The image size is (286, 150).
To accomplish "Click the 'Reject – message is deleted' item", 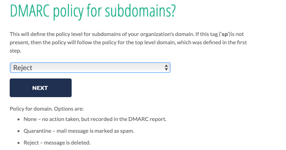I will click(x=57, y=143).
